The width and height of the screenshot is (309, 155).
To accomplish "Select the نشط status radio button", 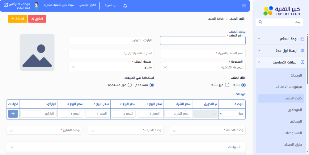I will pos(243,85).
